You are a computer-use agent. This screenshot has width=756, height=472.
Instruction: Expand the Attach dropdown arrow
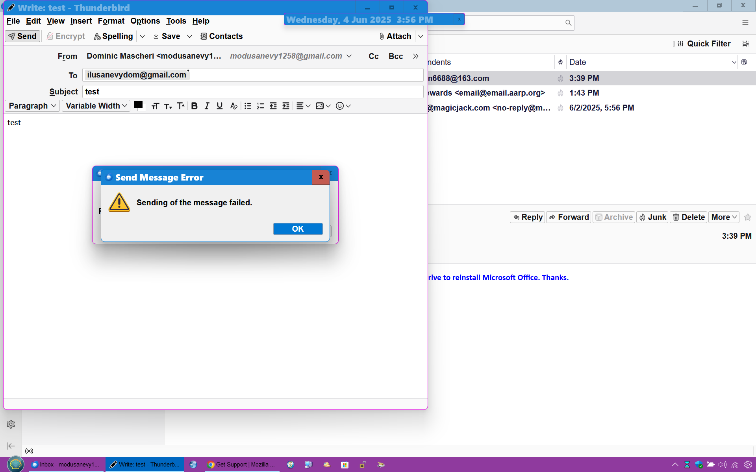point(421,36)
